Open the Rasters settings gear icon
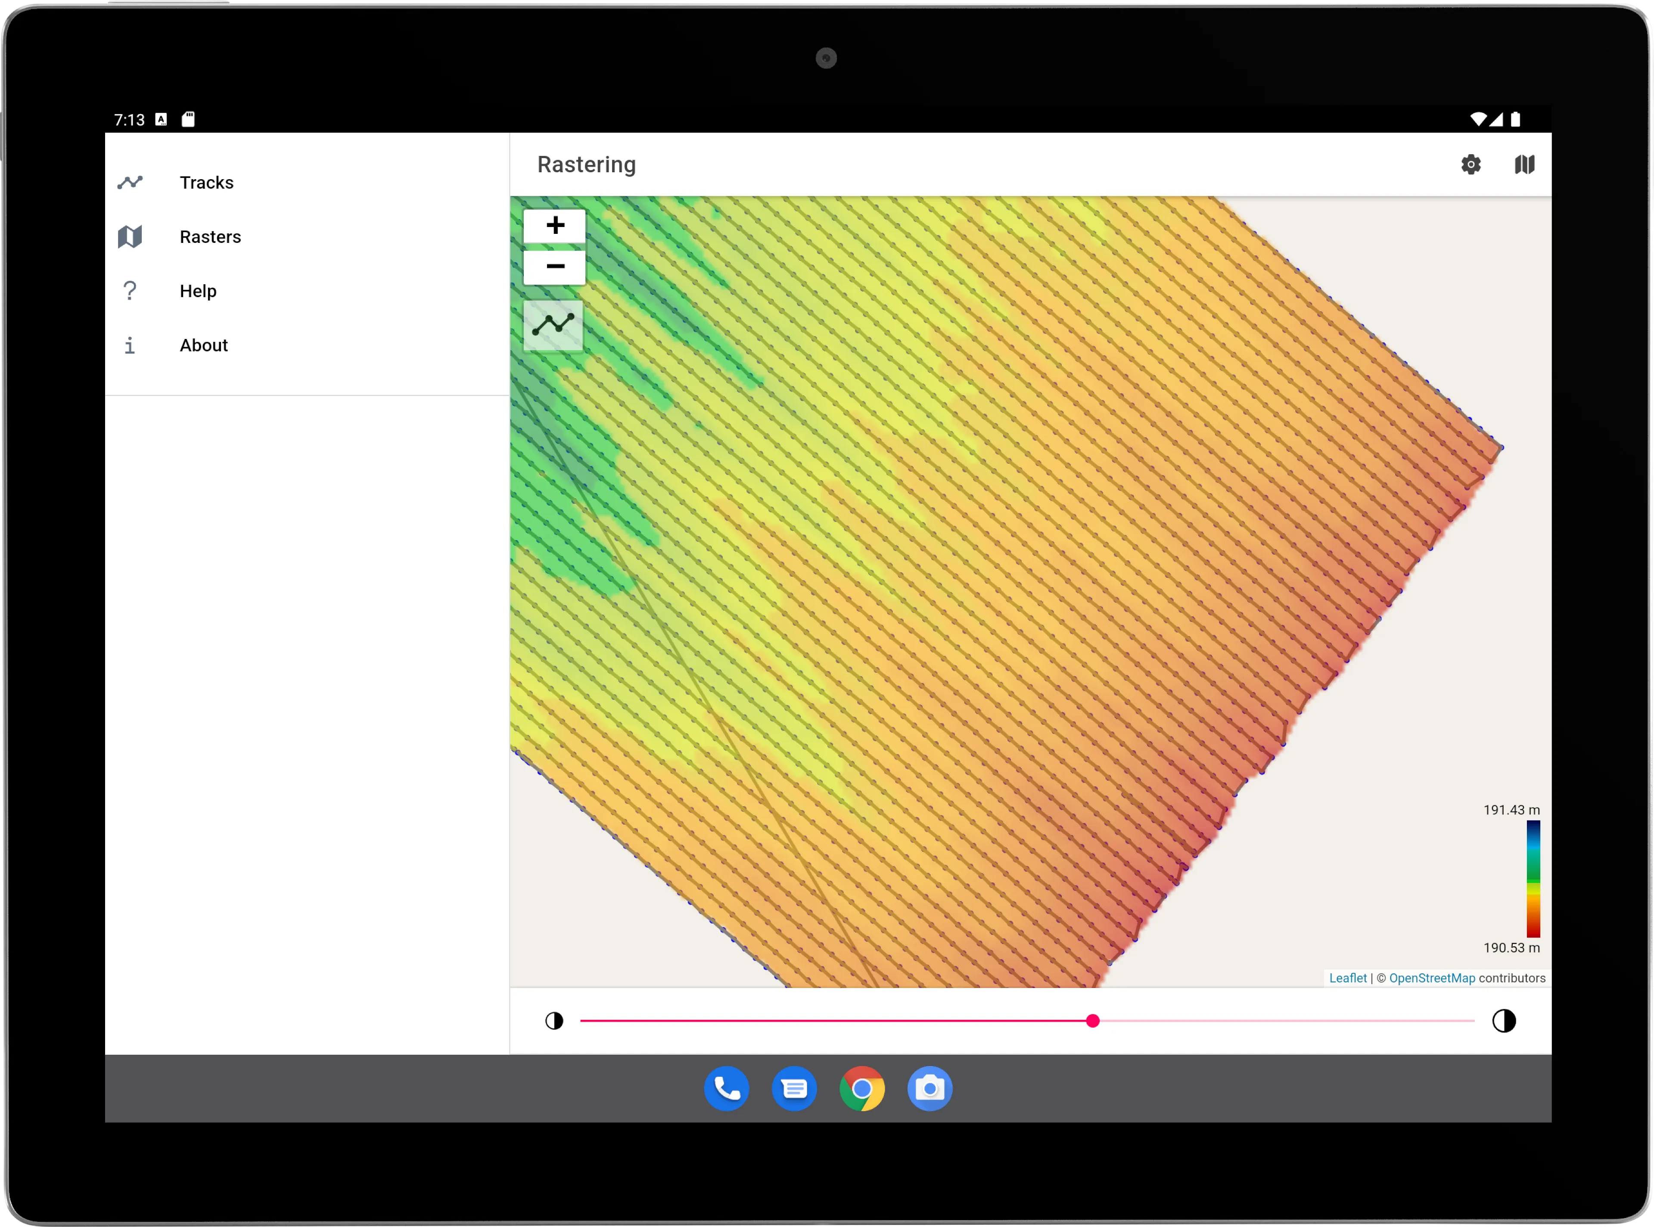The height and width of the screenshot is (1227, 1654). coord(1471,164)
